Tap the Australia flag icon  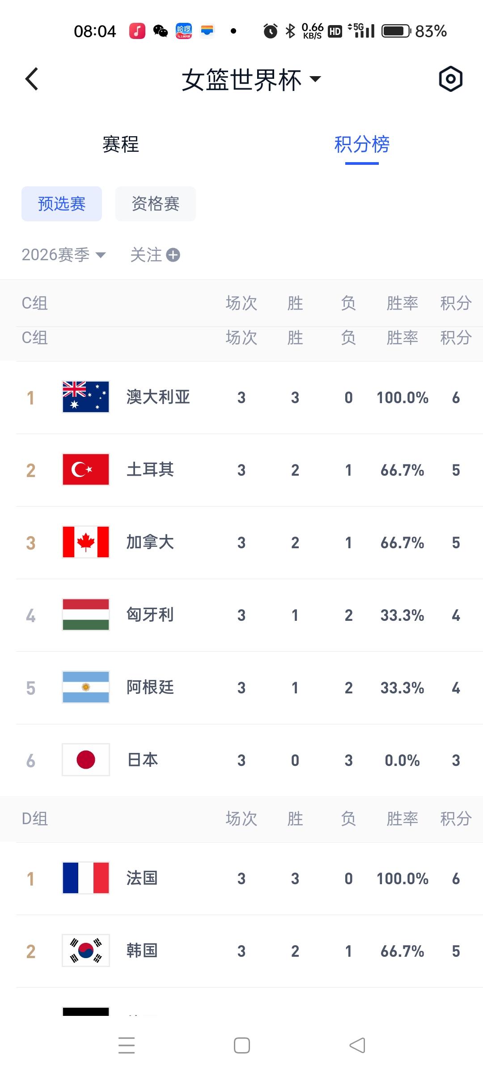coord(85,397)
